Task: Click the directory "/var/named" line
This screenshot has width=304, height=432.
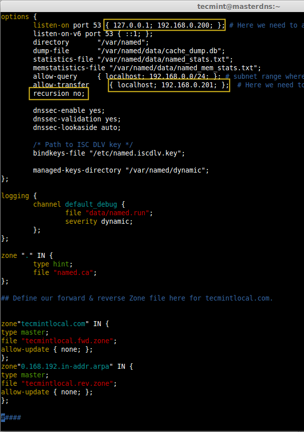Action: click(91, 43)
